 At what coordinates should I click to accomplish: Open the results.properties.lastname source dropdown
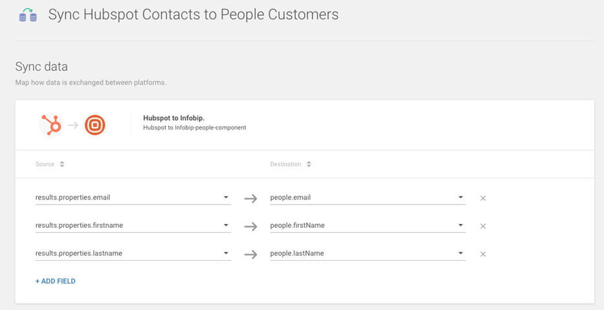tap(226, 253)
